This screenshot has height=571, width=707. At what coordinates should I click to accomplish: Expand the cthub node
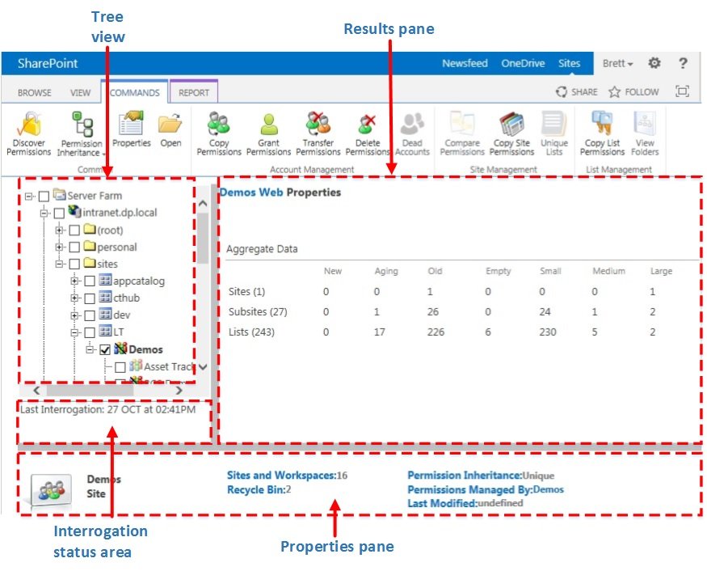coord(74,298)
